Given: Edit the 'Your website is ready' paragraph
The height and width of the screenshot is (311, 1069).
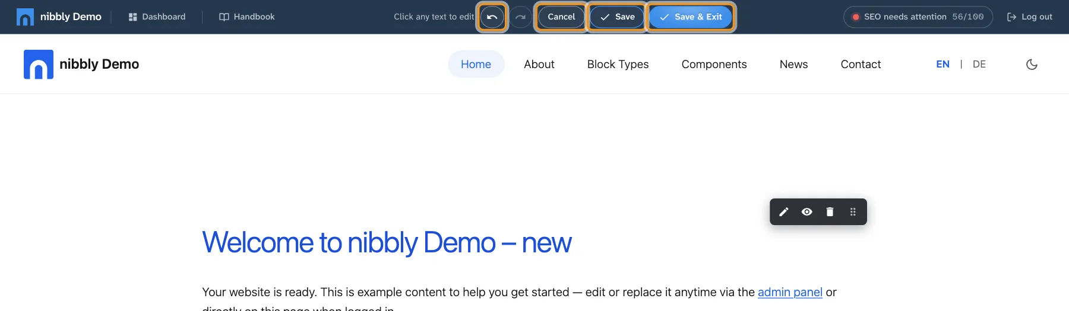Looking at the screenshot, I should pos(519,298).
